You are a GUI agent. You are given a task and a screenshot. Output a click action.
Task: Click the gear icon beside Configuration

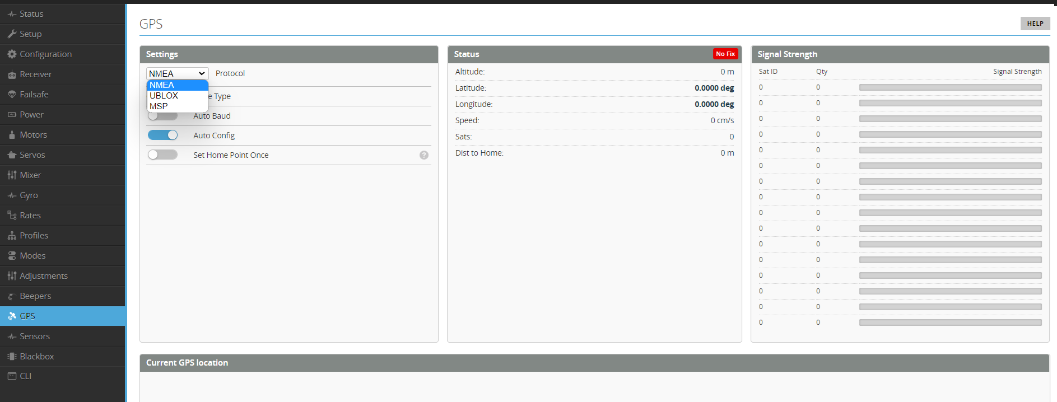12,54
